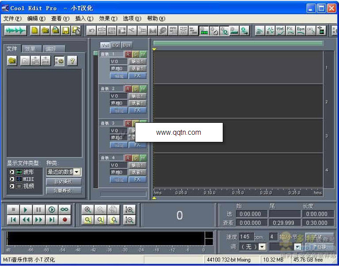Click the green horizontal timeline scroll bar

[x=238, y=43]
